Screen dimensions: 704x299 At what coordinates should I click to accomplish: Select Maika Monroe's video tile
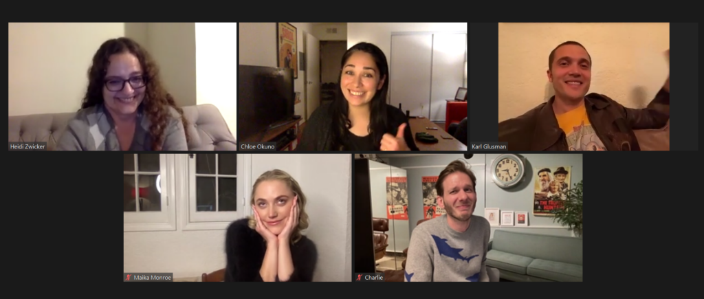(237, 218)
